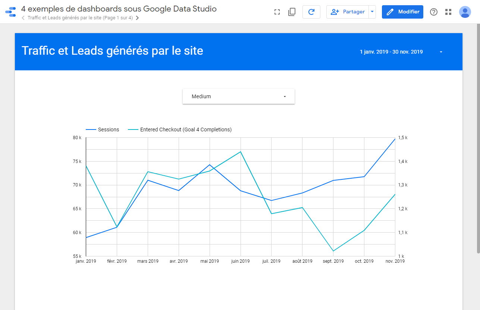
Task: Open the Medium filter dropdown
Action: [239, 96]
